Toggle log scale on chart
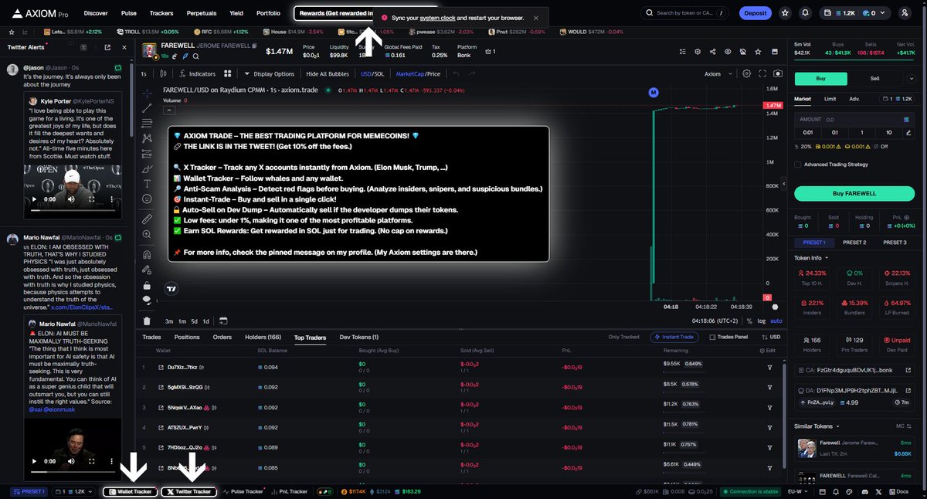This screenshot has height=499, width=927. pyautogui.click(x=761, y=321)
